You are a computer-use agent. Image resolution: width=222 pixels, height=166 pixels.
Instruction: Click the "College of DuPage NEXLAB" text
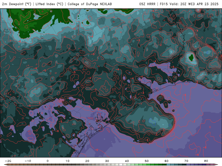[x=90, y=4]
